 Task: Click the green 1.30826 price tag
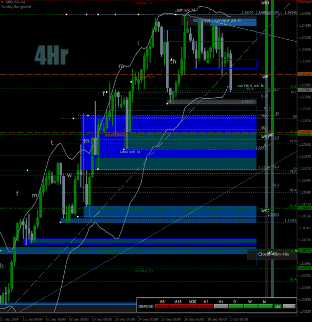tap(305, 268)
